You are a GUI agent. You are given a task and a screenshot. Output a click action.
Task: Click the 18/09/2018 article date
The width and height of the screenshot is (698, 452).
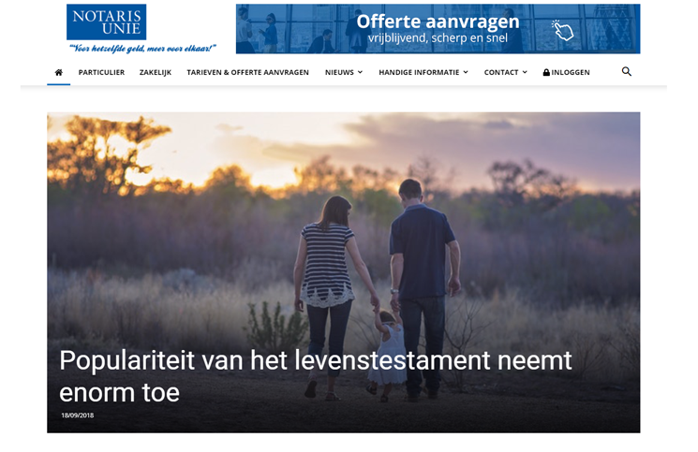(78, 416)
